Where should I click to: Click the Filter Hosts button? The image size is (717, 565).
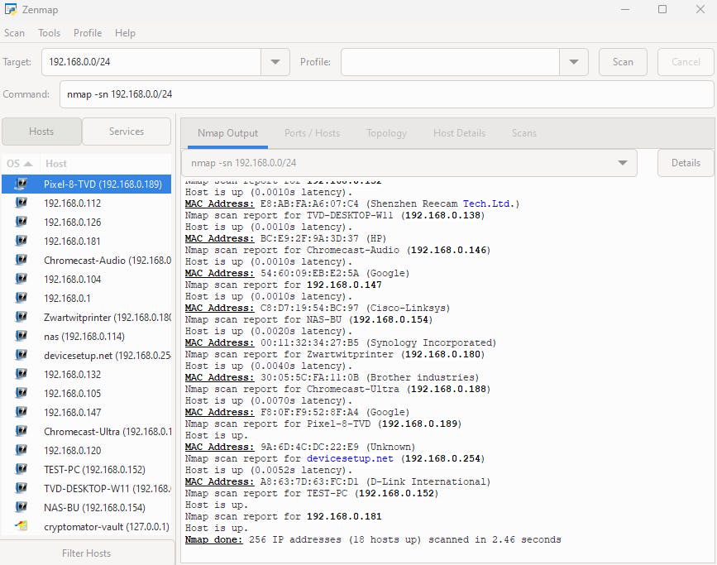coord(87,553)
